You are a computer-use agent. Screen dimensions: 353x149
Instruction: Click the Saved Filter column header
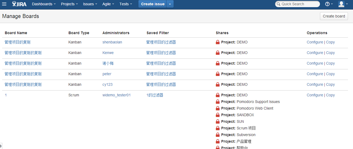[x=158, y=33]
